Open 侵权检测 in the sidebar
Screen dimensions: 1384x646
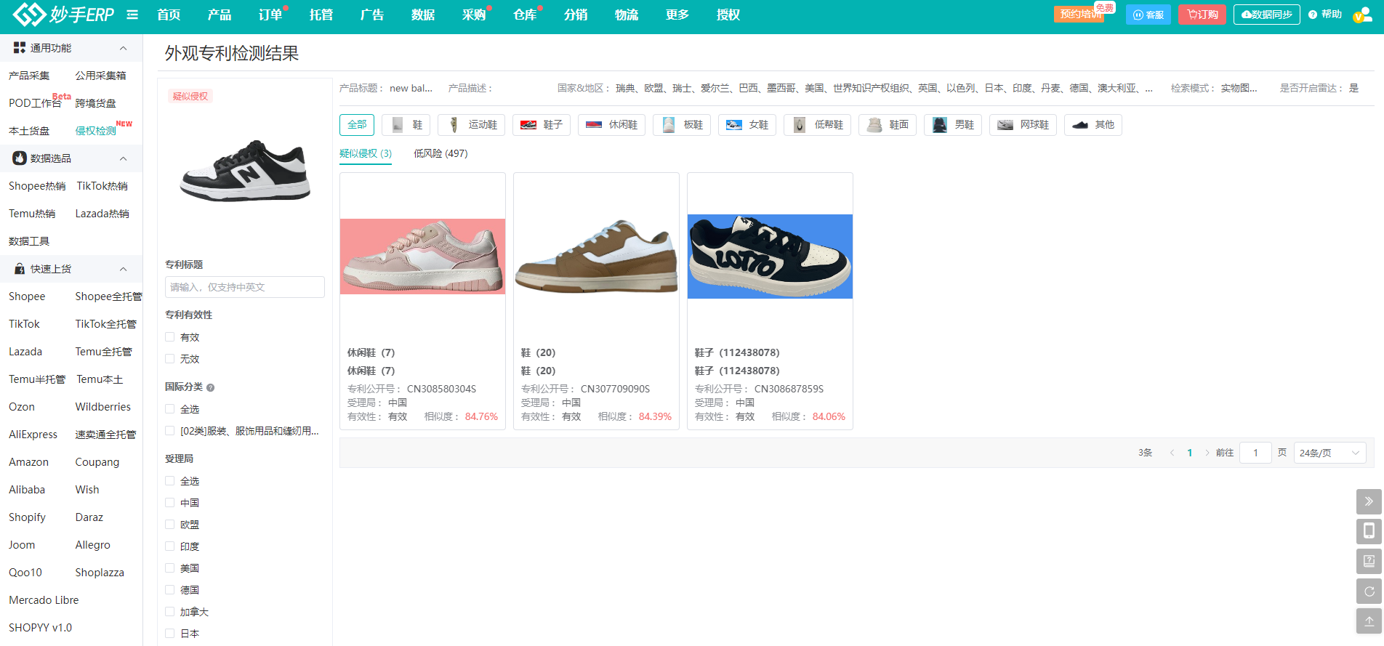pyautogui.click(x=96, y=131)
